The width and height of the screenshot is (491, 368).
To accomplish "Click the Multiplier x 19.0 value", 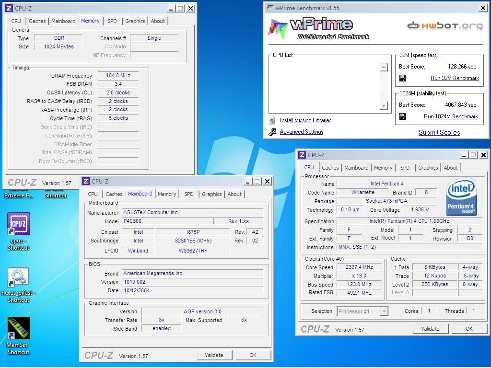I will (x=359, y=276).
